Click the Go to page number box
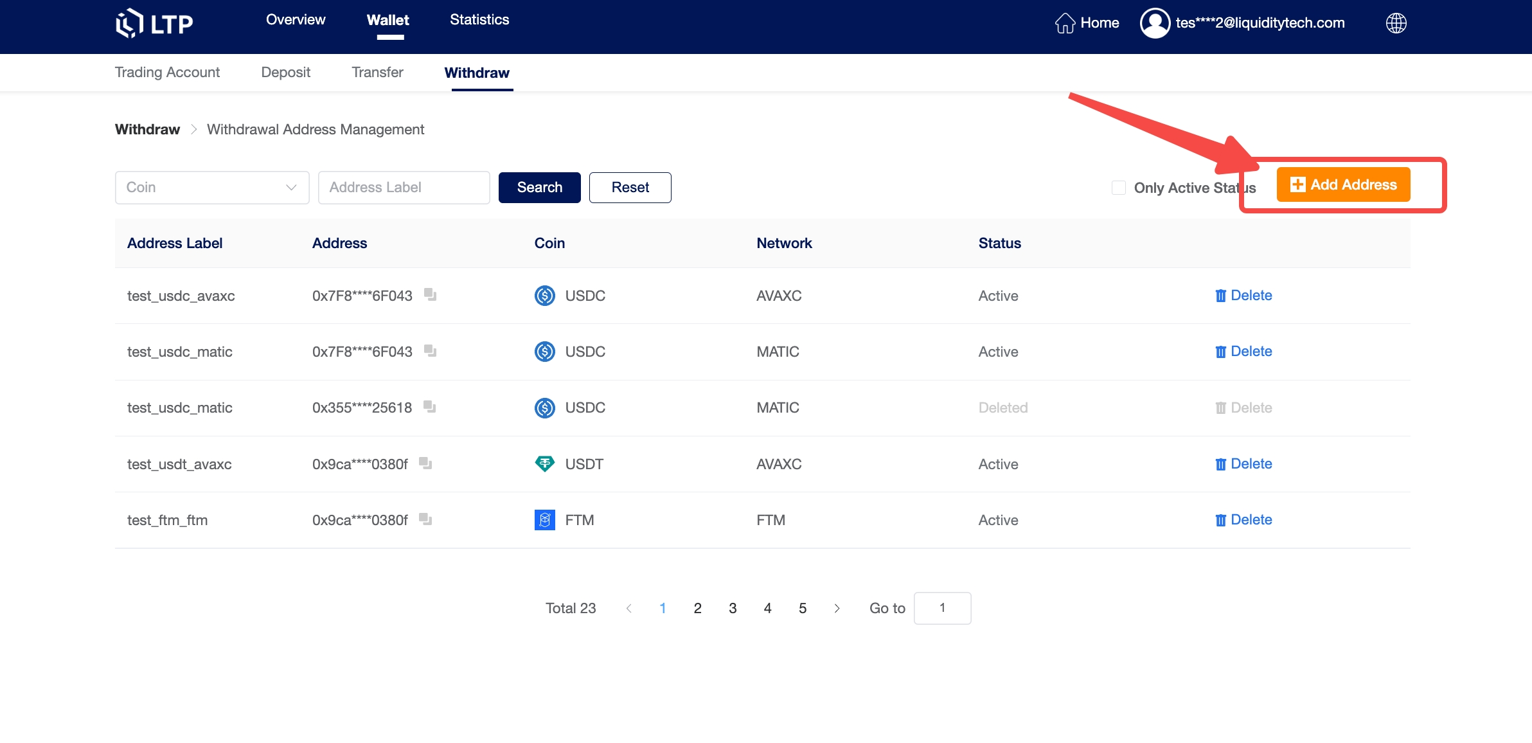Viewport: 1532px width, 743px height. [x=942, y=608]
